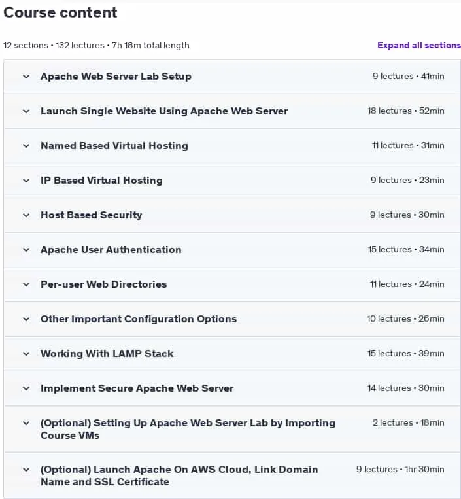This screenshot has width=461, height=499.
Task: Open chevron beside Named Based Virtual Hosting
Action: pos(26,146)
